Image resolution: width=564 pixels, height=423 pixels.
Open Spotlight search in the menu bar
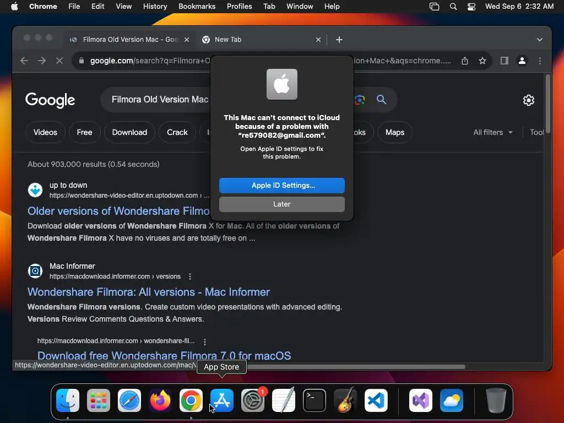453,7
